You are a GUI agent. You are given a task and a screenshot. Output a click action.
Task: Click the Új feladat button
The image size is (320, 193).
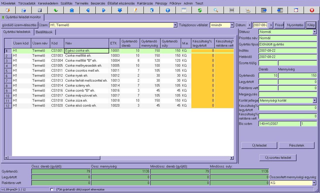(259, 145)
